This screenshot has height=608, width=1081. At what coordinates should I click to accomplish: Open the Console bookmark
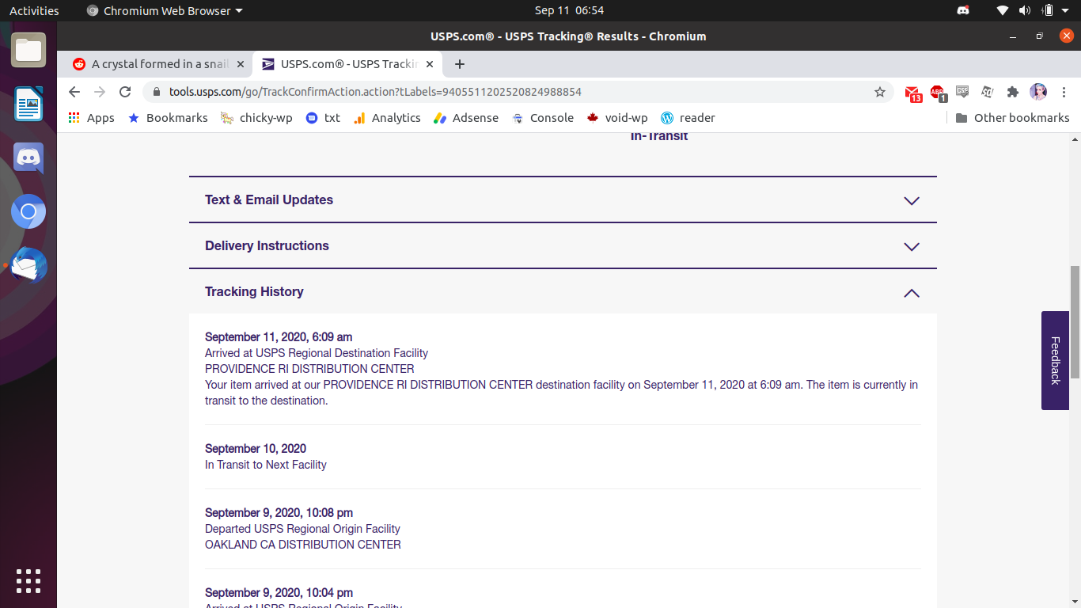tap(543, 118)
